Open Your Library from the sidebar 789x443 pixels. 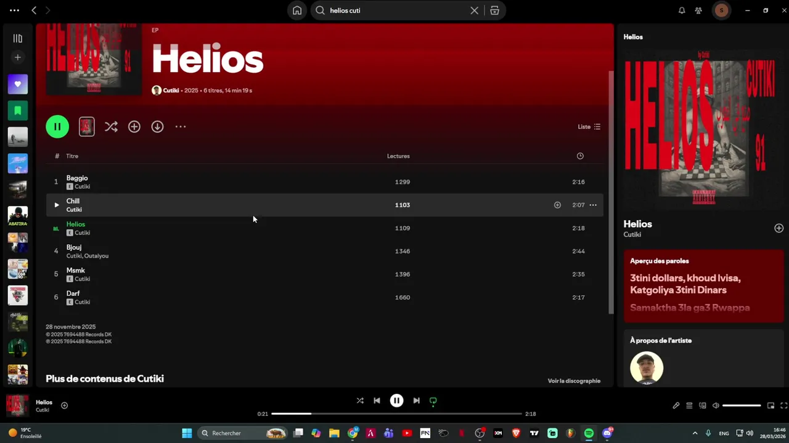[18, 38]
